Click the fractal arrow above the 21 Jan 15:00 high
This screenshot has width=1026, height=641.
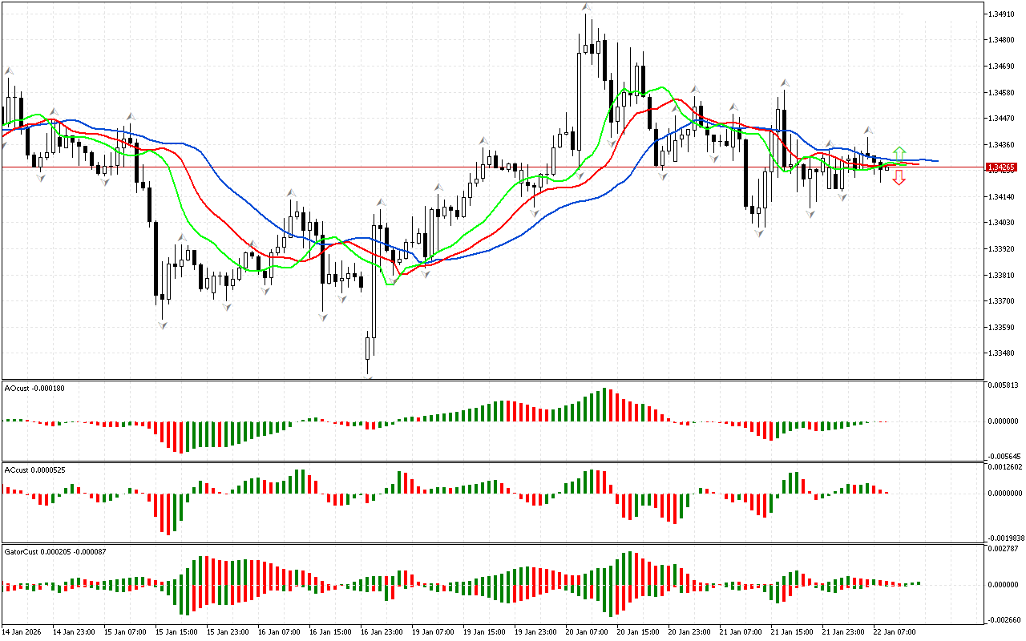785,83
